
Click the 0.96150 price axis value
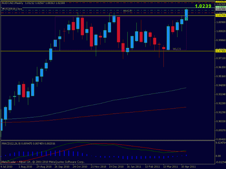coord(221,67)
